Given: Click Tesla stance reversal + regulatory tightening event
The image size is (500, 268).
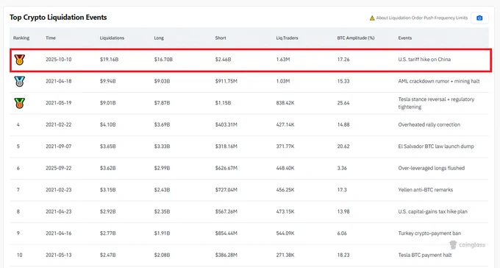Looking at the screenshot, I should tap(436, 103).
